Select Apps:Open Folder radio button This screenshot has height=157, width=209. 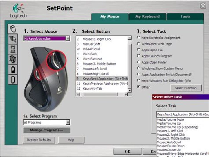(x=138, y=62)
